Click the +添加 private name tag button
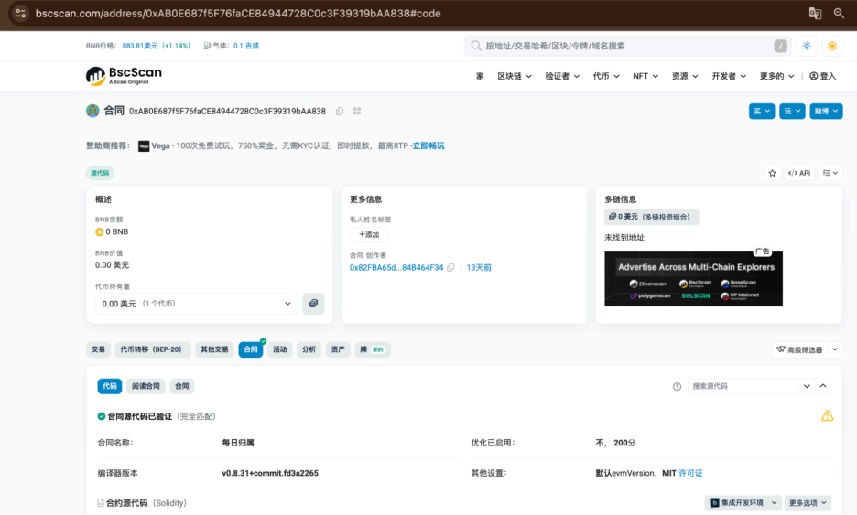857x515 pixels. (x=368, y=235)
